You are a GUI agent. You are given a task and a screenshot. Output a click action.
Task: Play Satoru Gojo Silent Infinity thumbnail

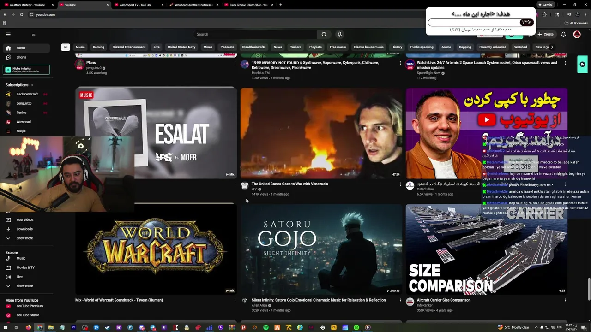click(321, 249)
